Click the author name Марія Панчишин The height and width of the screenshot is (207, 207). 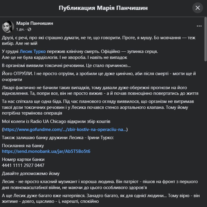tap(35, 23)
